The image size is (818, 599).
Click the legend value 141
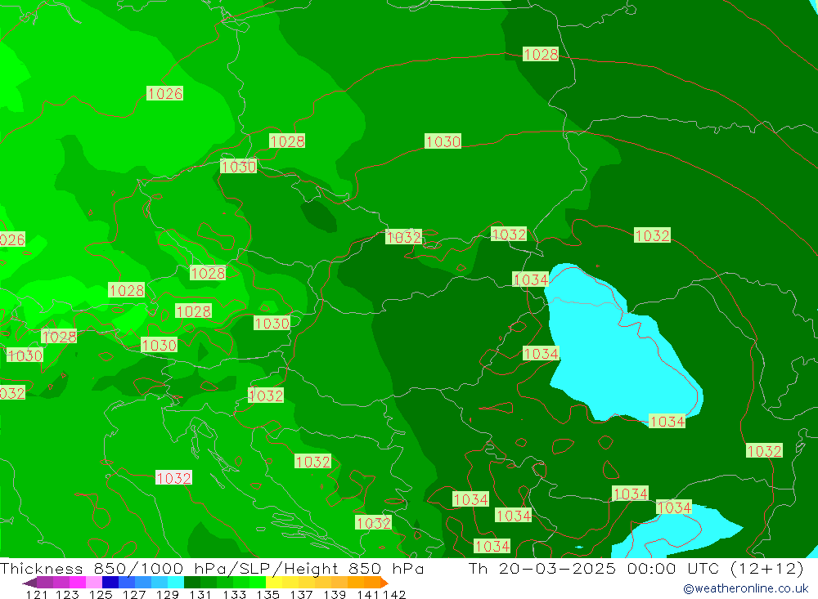(368, 594)
